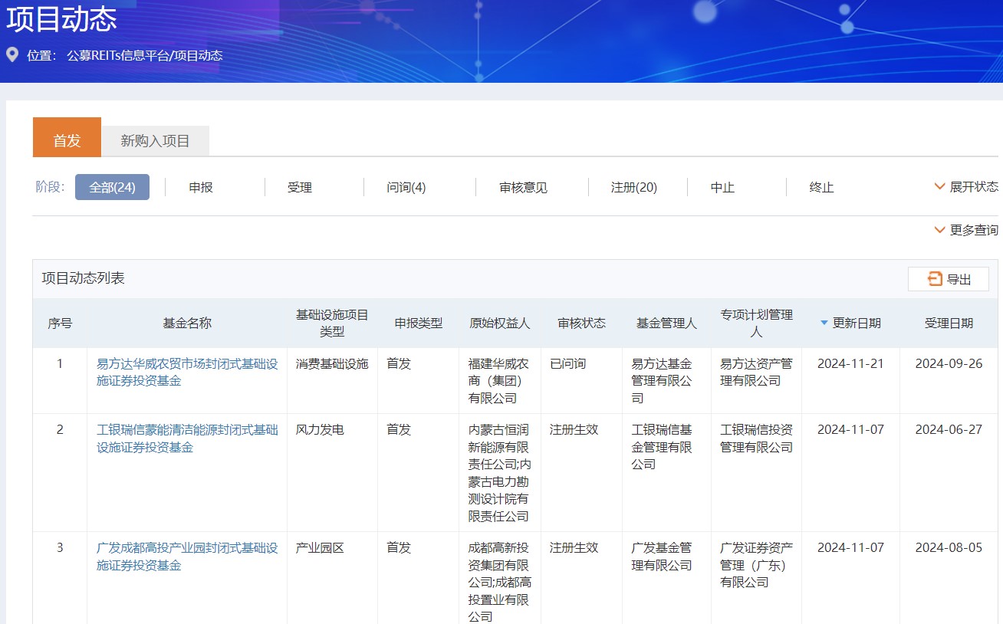
Task: Filter by 问询(4) stage
Action: click(406, 188)
